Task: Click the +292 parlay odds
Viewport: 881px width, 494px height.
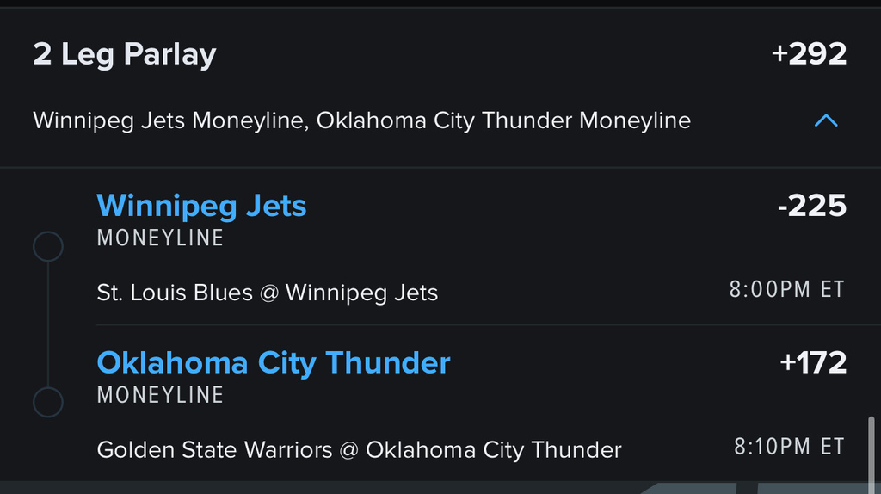Action: click(x=809, y=54)
